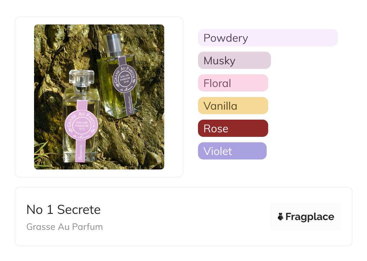
Task: Pick the Vanilla accord bar
Action: (x=233, y=106)
